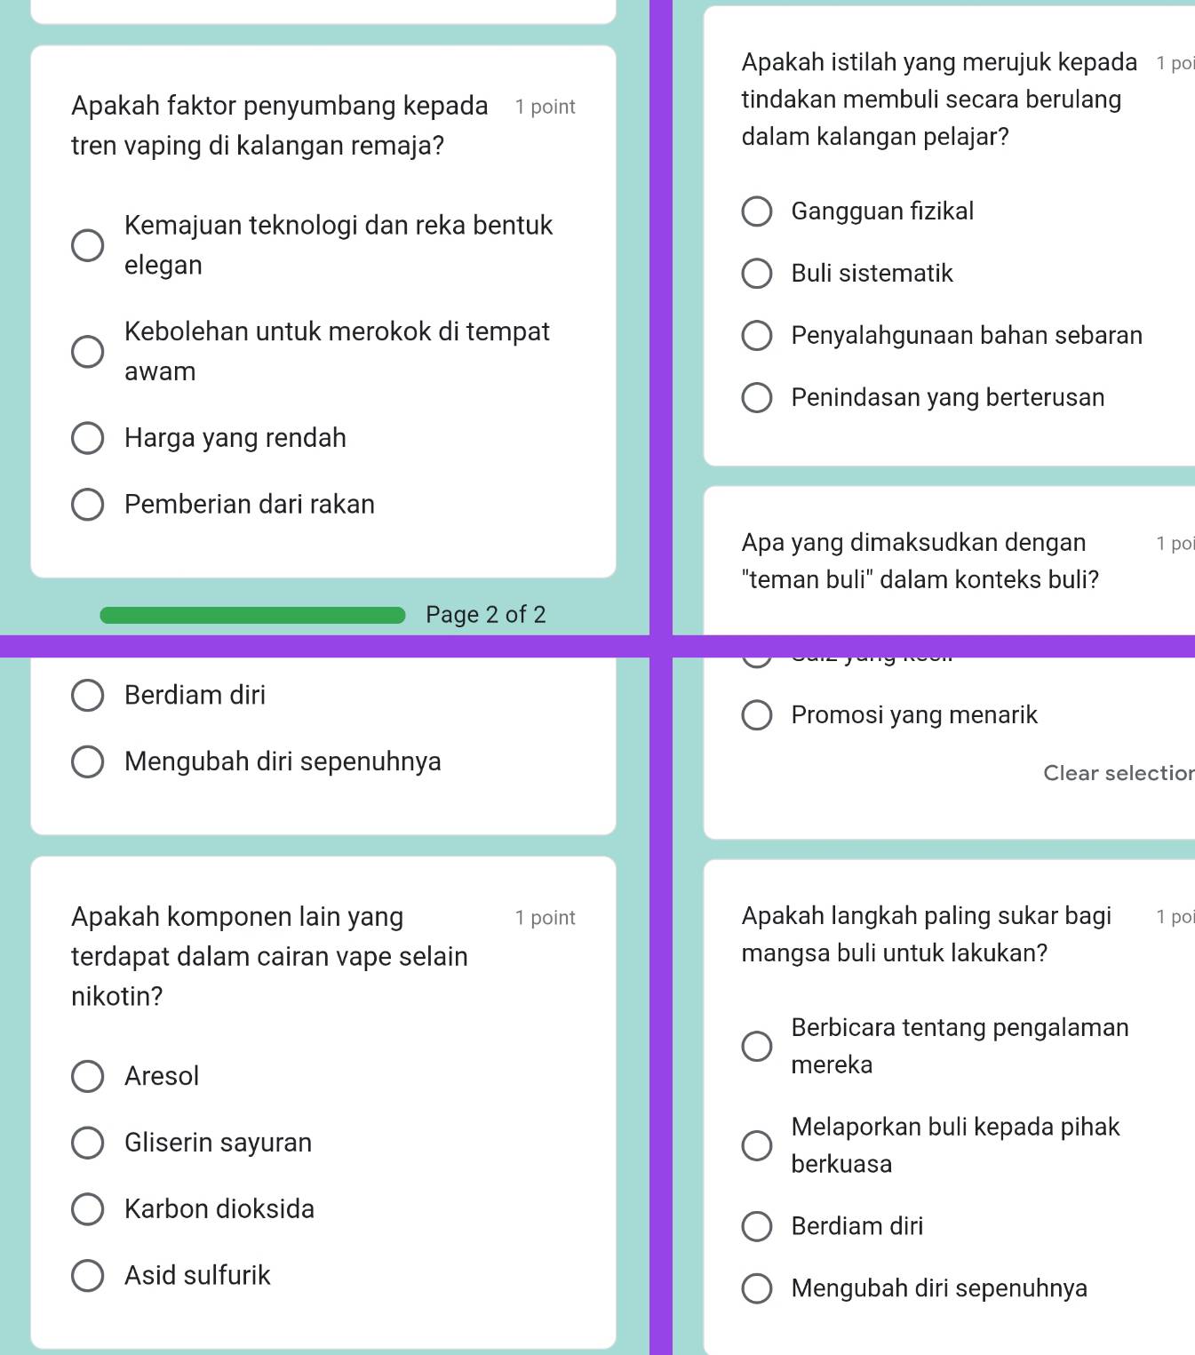Click the green page progress bar
The width and height of the screenshot is (1195, 1355).
click(252, 615)
